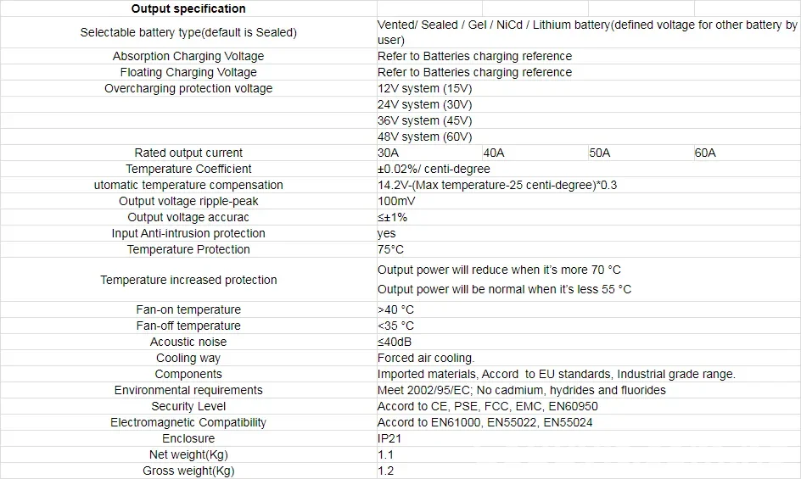This screenshot has height=479, width=801.
Task: Select the Fan-on temperature label cell
Action: click(188, 309)
